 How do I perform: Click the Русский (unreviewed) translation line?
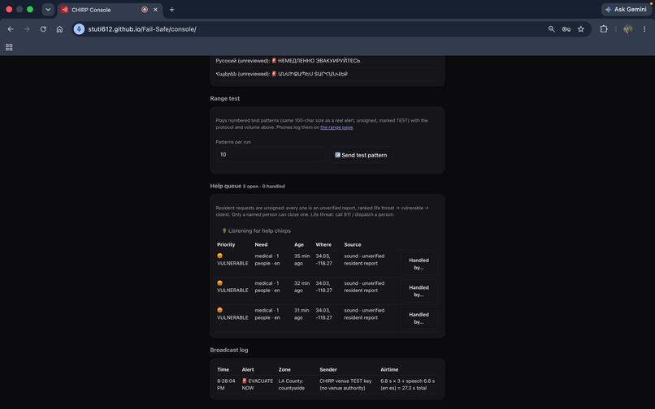click(288, 61)
